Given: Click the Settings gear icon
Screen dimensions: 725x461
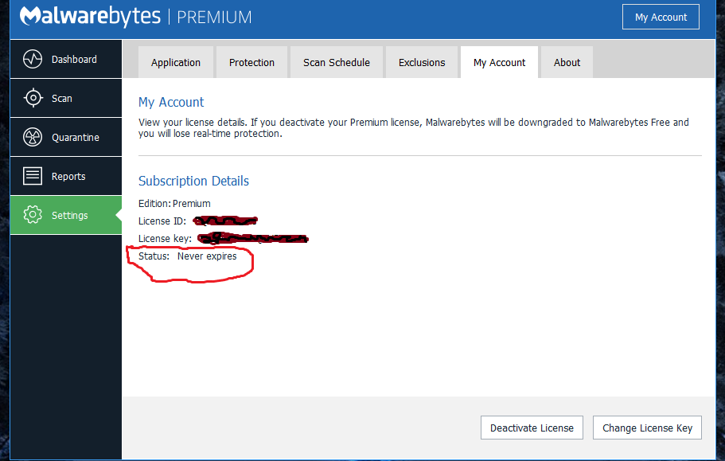Looking at the screenshot, I should [33, 215].
